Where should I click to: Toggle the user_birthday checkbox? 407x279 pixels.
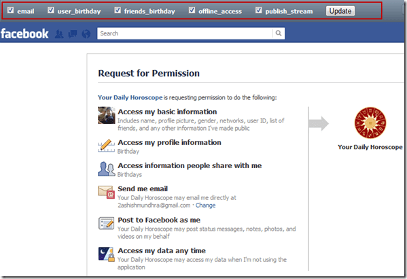pos(51,10)
